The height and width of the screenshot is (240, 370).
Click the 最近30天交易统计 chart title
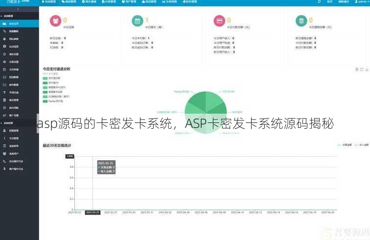tap(57, 145)
